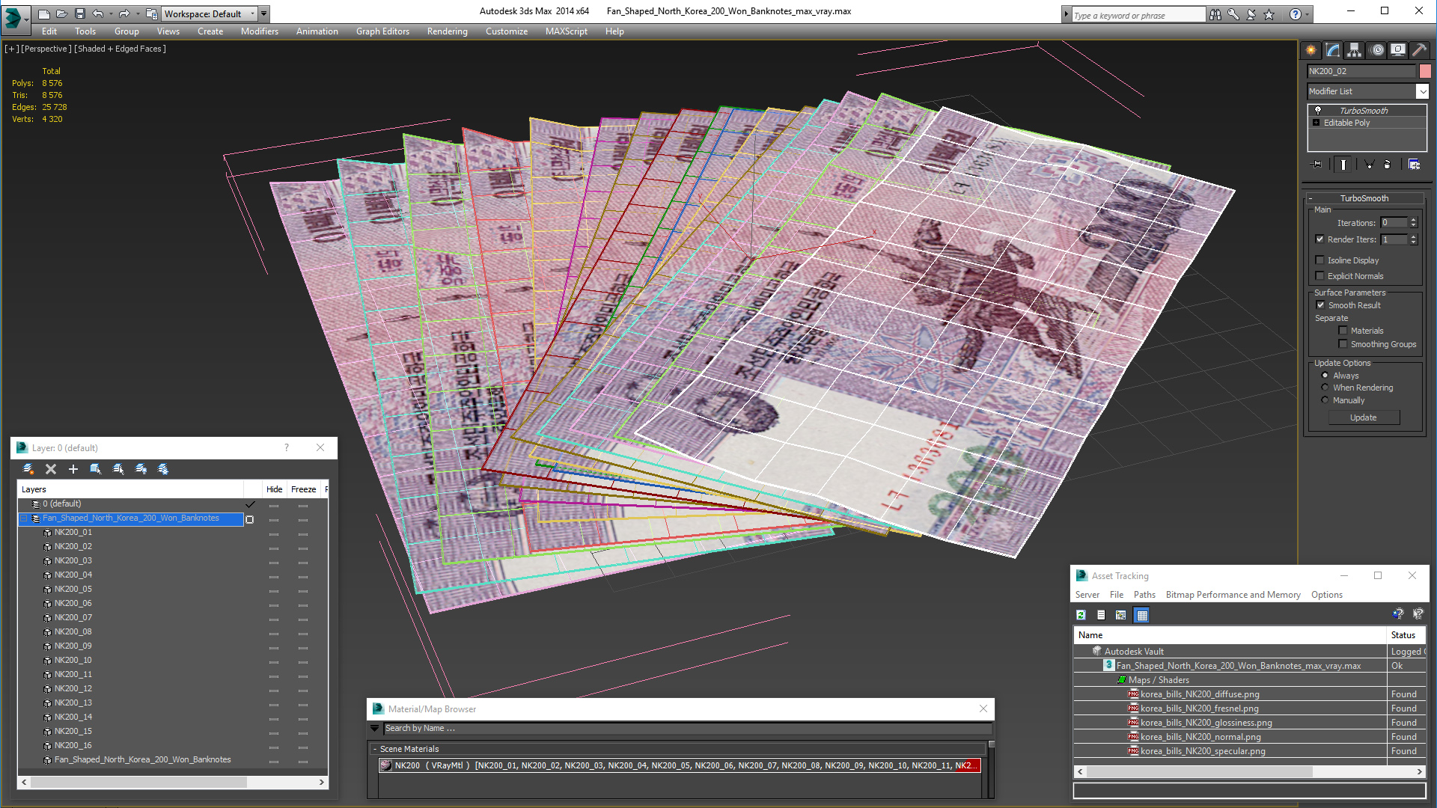Viewport: 1437px width, 808px height.
Task: Open the Utilities hammer tab
Action: coord(1419,50)
